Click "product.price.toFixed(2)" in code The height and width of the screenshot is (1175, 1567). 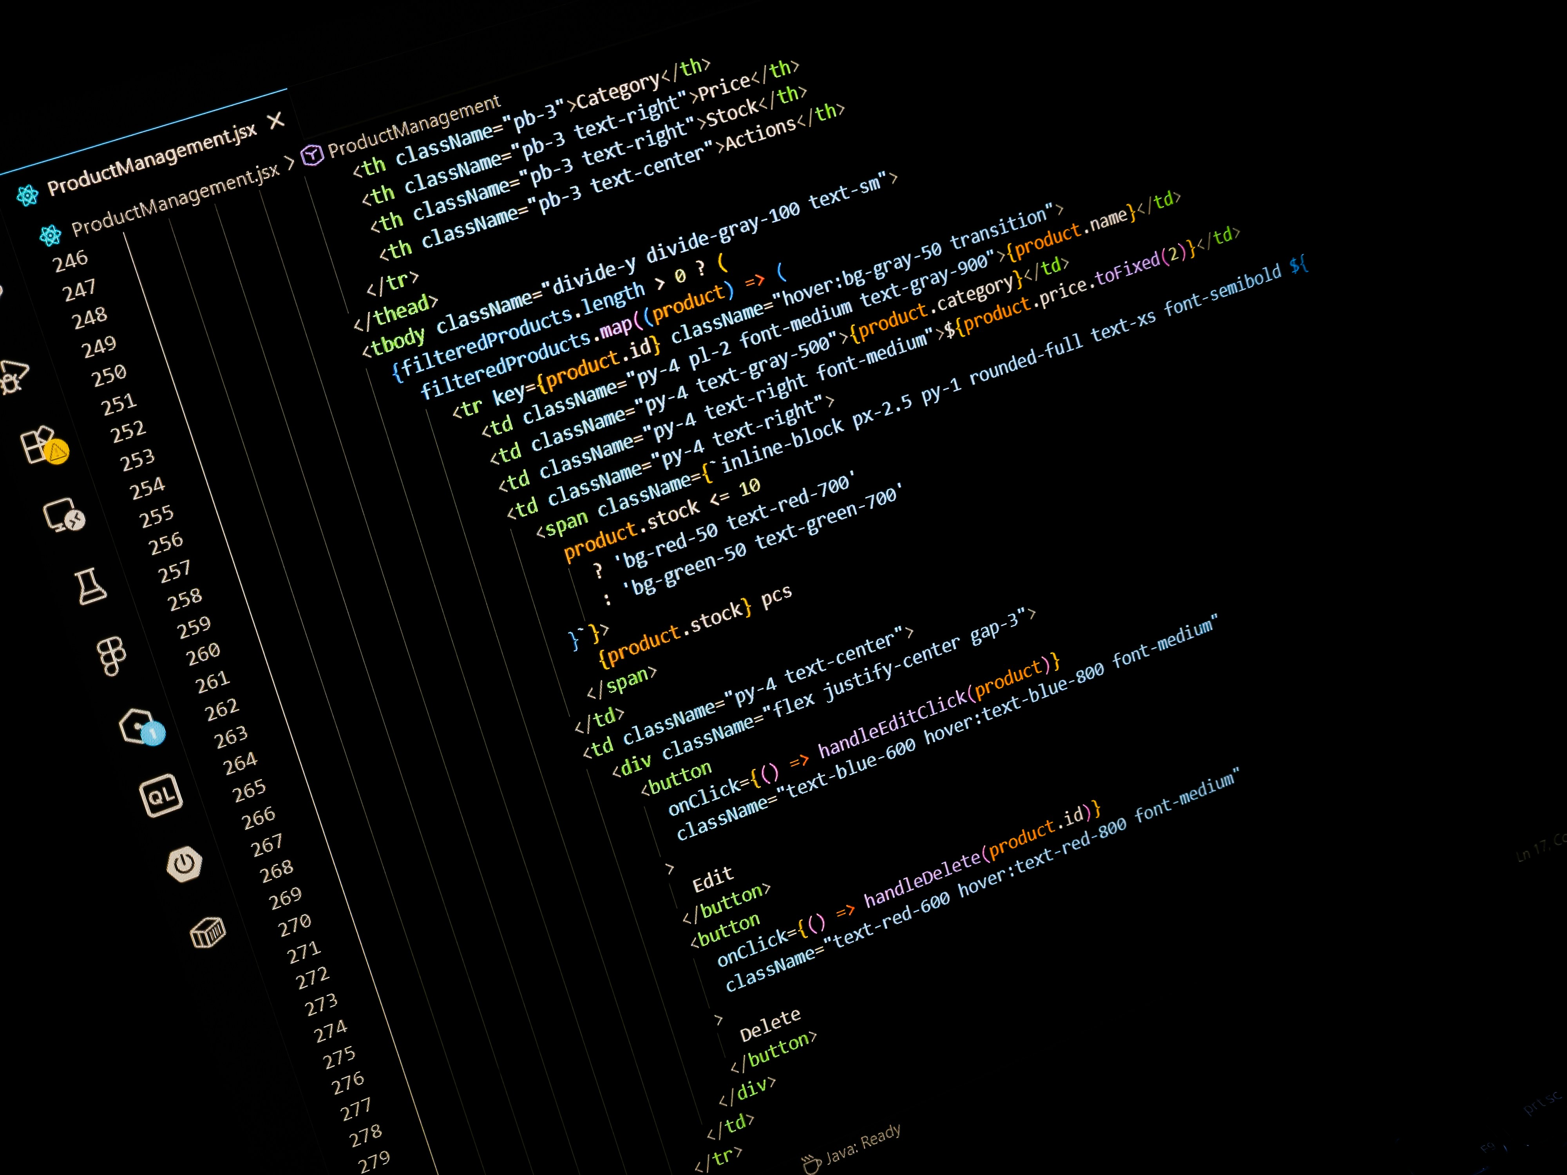point(1075,288)
